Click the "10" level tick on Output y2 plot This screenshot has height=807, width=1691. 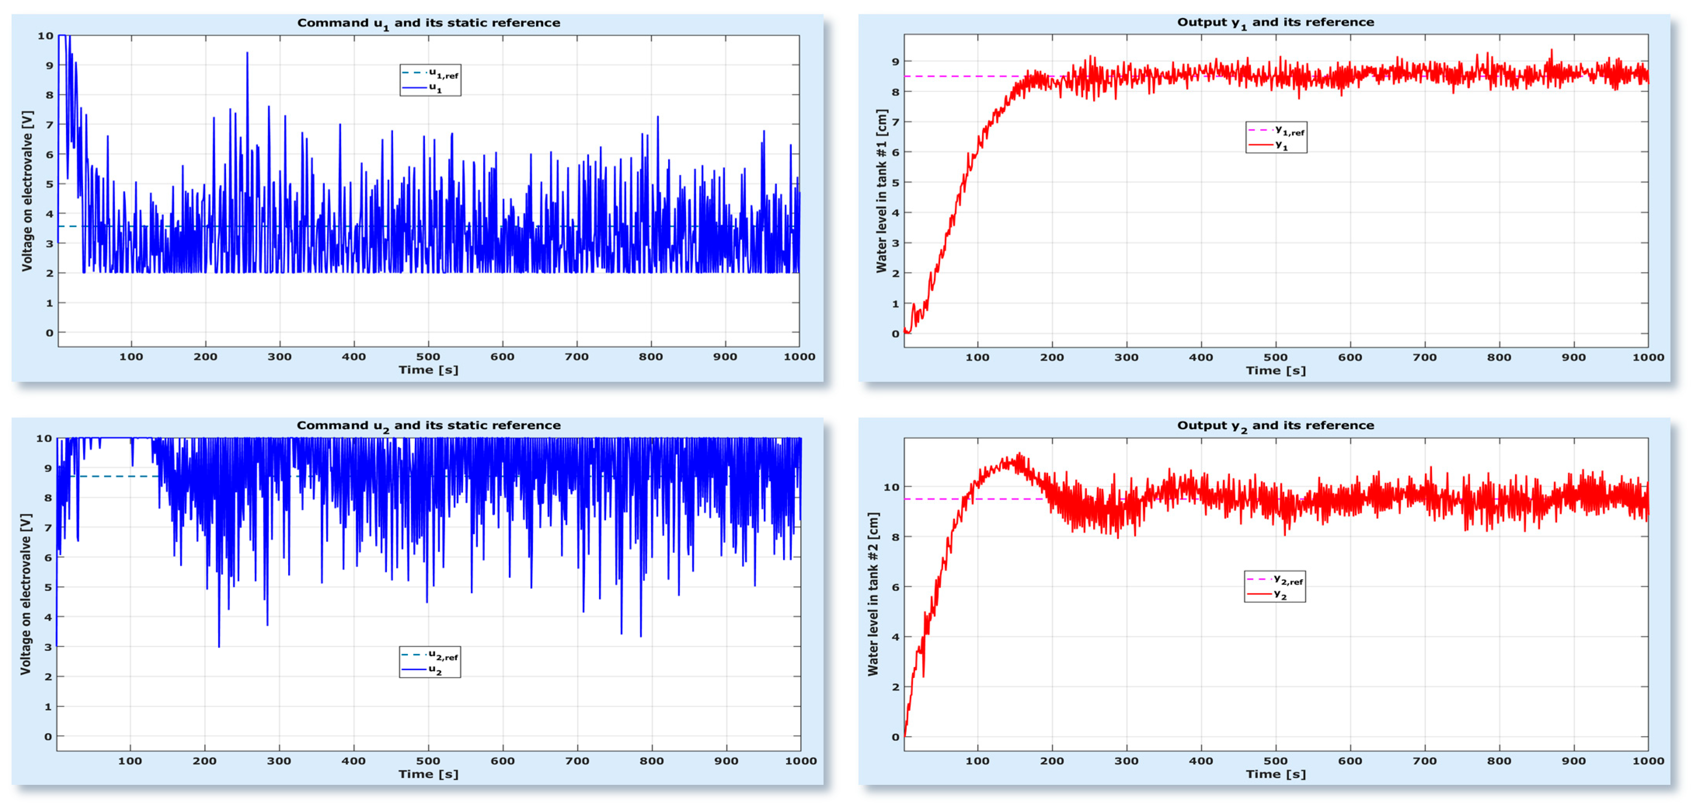coord(892,487)
